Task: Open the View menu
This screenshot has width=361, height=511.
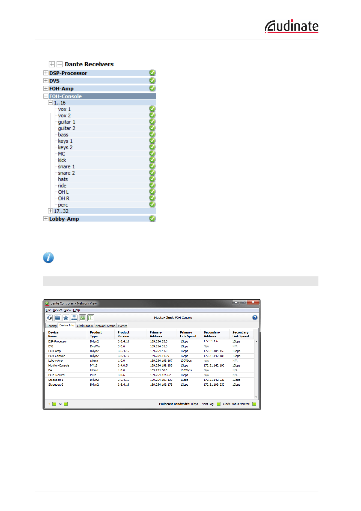Action: point(68,310)
